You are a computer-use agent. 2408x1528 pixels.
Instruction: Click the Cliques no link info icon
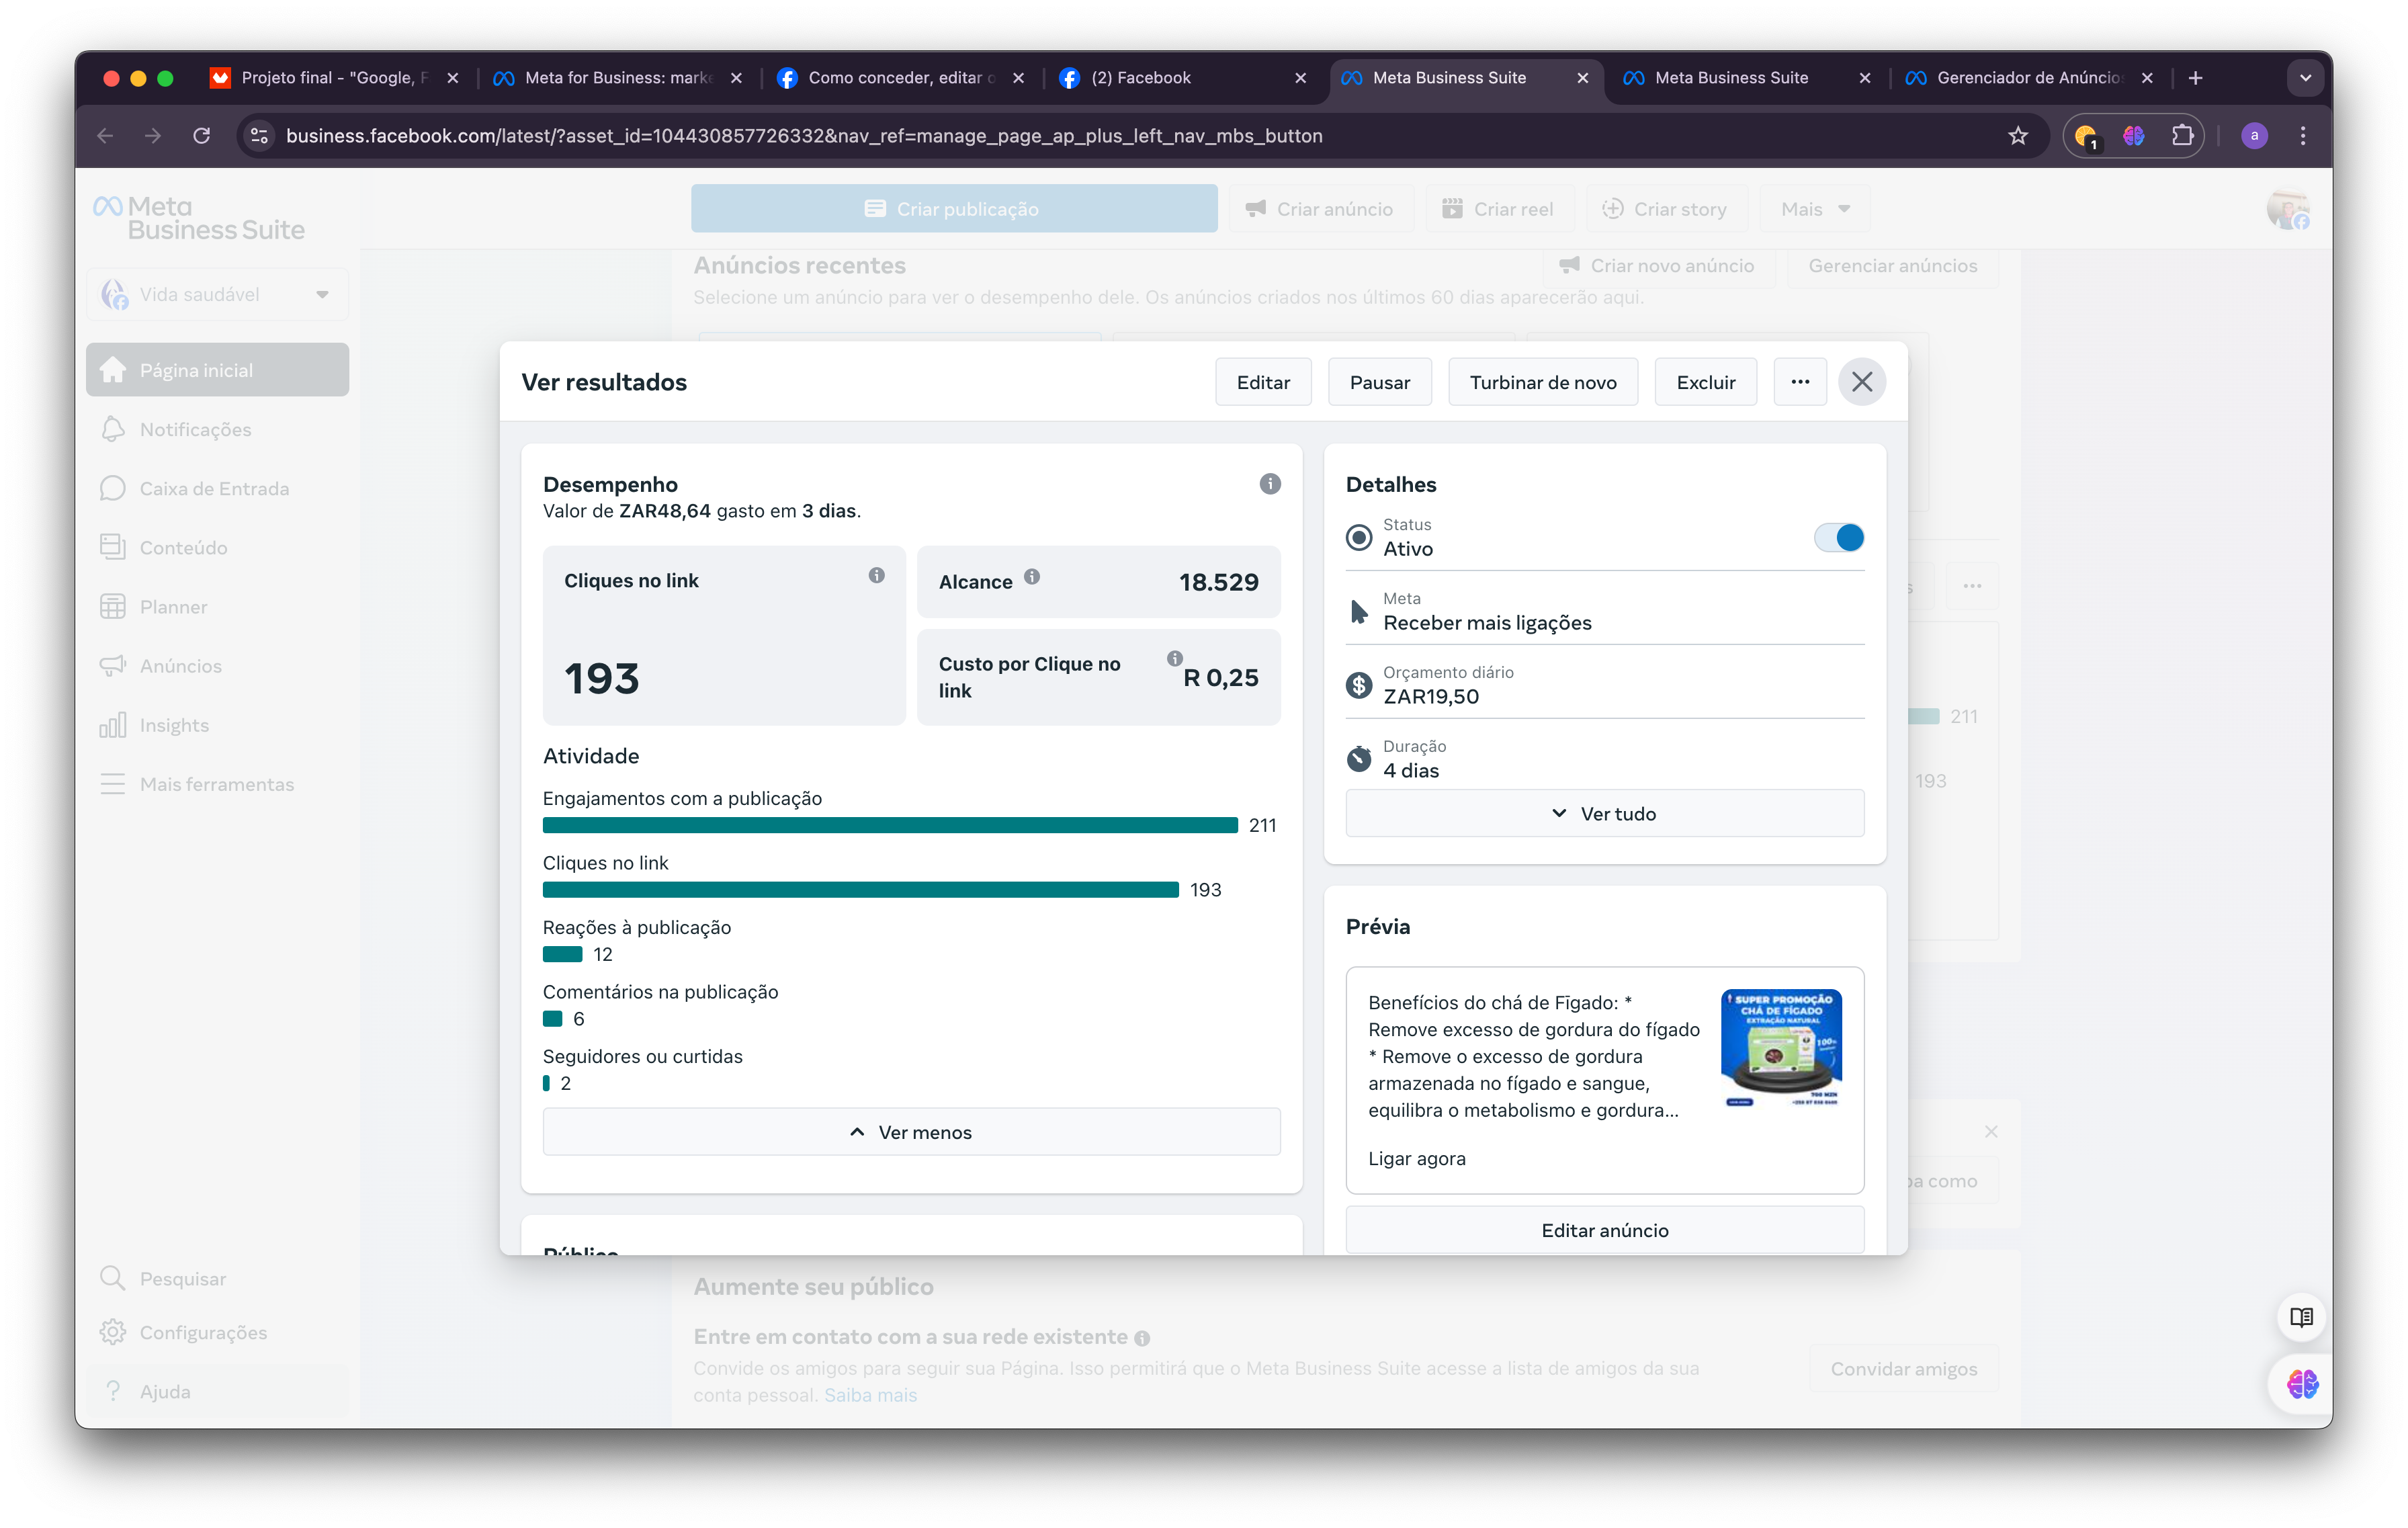(876, 575)
